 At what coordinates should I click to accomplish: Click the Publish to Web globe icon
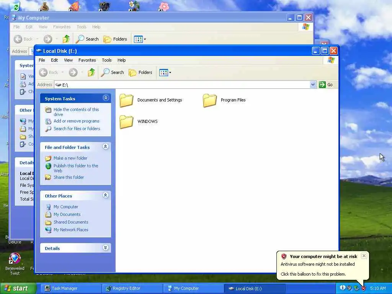[x=48, y=166]
